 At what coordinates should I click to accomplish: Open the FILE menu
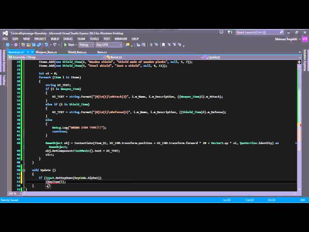click(5, 39)
